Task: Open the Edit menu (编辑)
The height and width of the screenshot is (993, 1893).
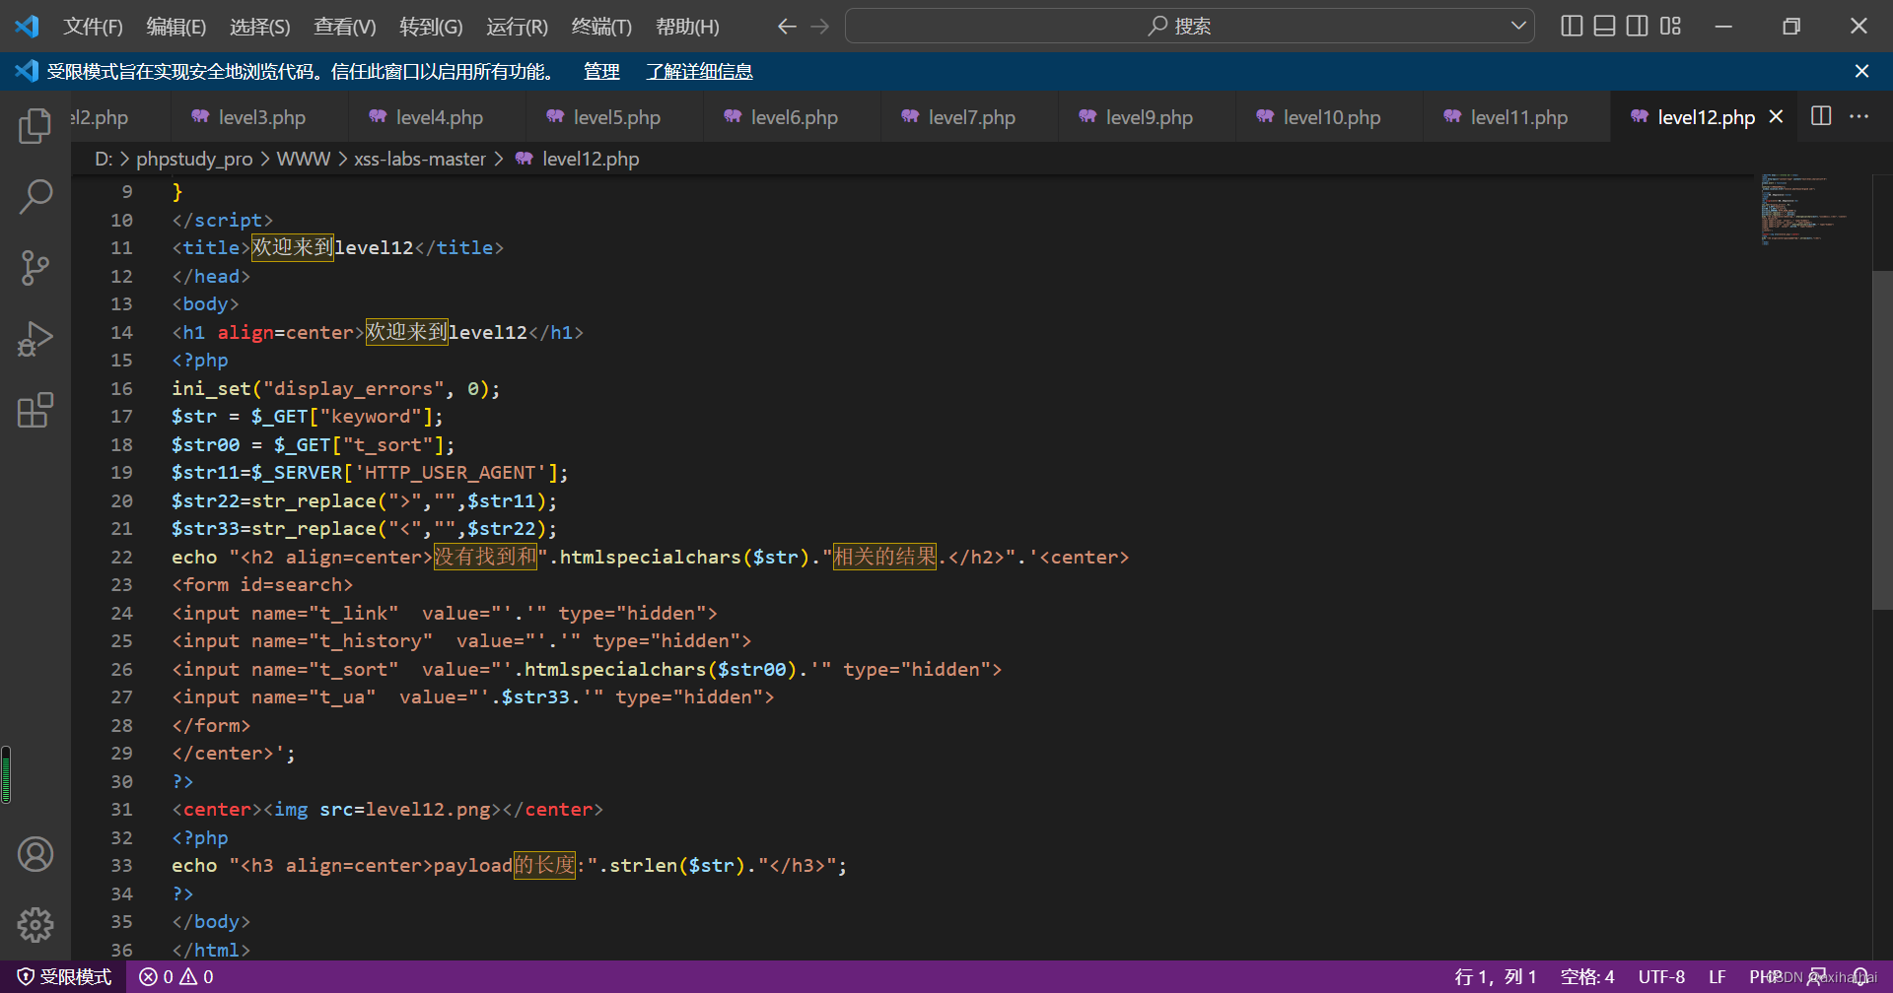Action: click(176, 27)
